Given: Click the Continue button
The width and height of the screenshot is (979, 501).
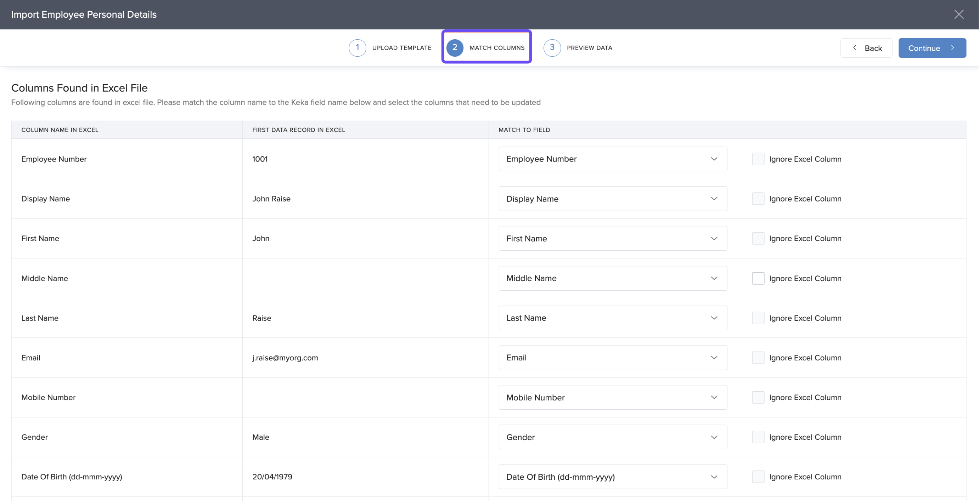Looking at the screenshot, I should [x=932, y=48].
